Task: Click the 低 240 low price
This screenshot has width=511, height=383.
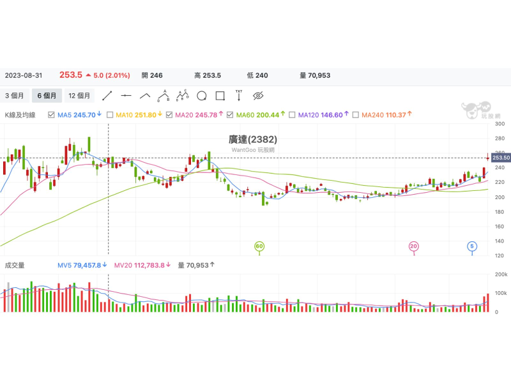Action: (x=257, y=75)
